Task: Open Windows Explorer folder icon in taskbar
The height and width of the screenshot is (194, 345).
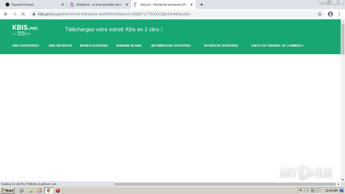Action: point(30,190)
